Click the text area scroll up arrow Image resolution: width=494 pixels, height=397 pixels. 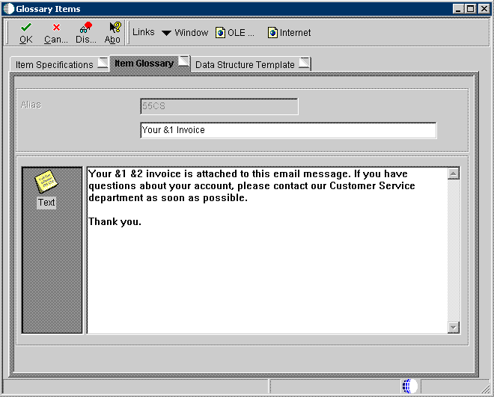[x=454, y=173]
